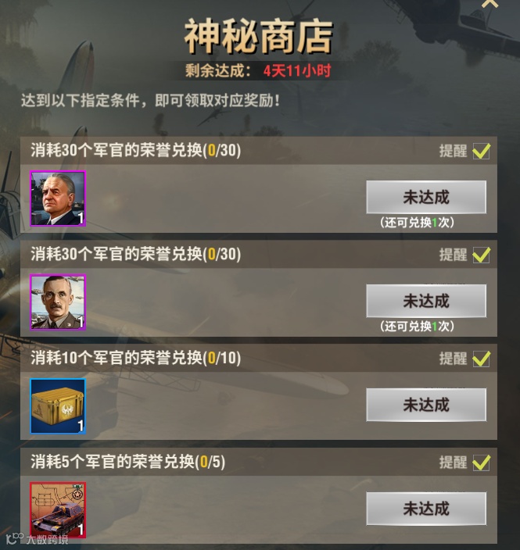
Task: Click 未达成 button beside the golden crate
Action: 426,405
